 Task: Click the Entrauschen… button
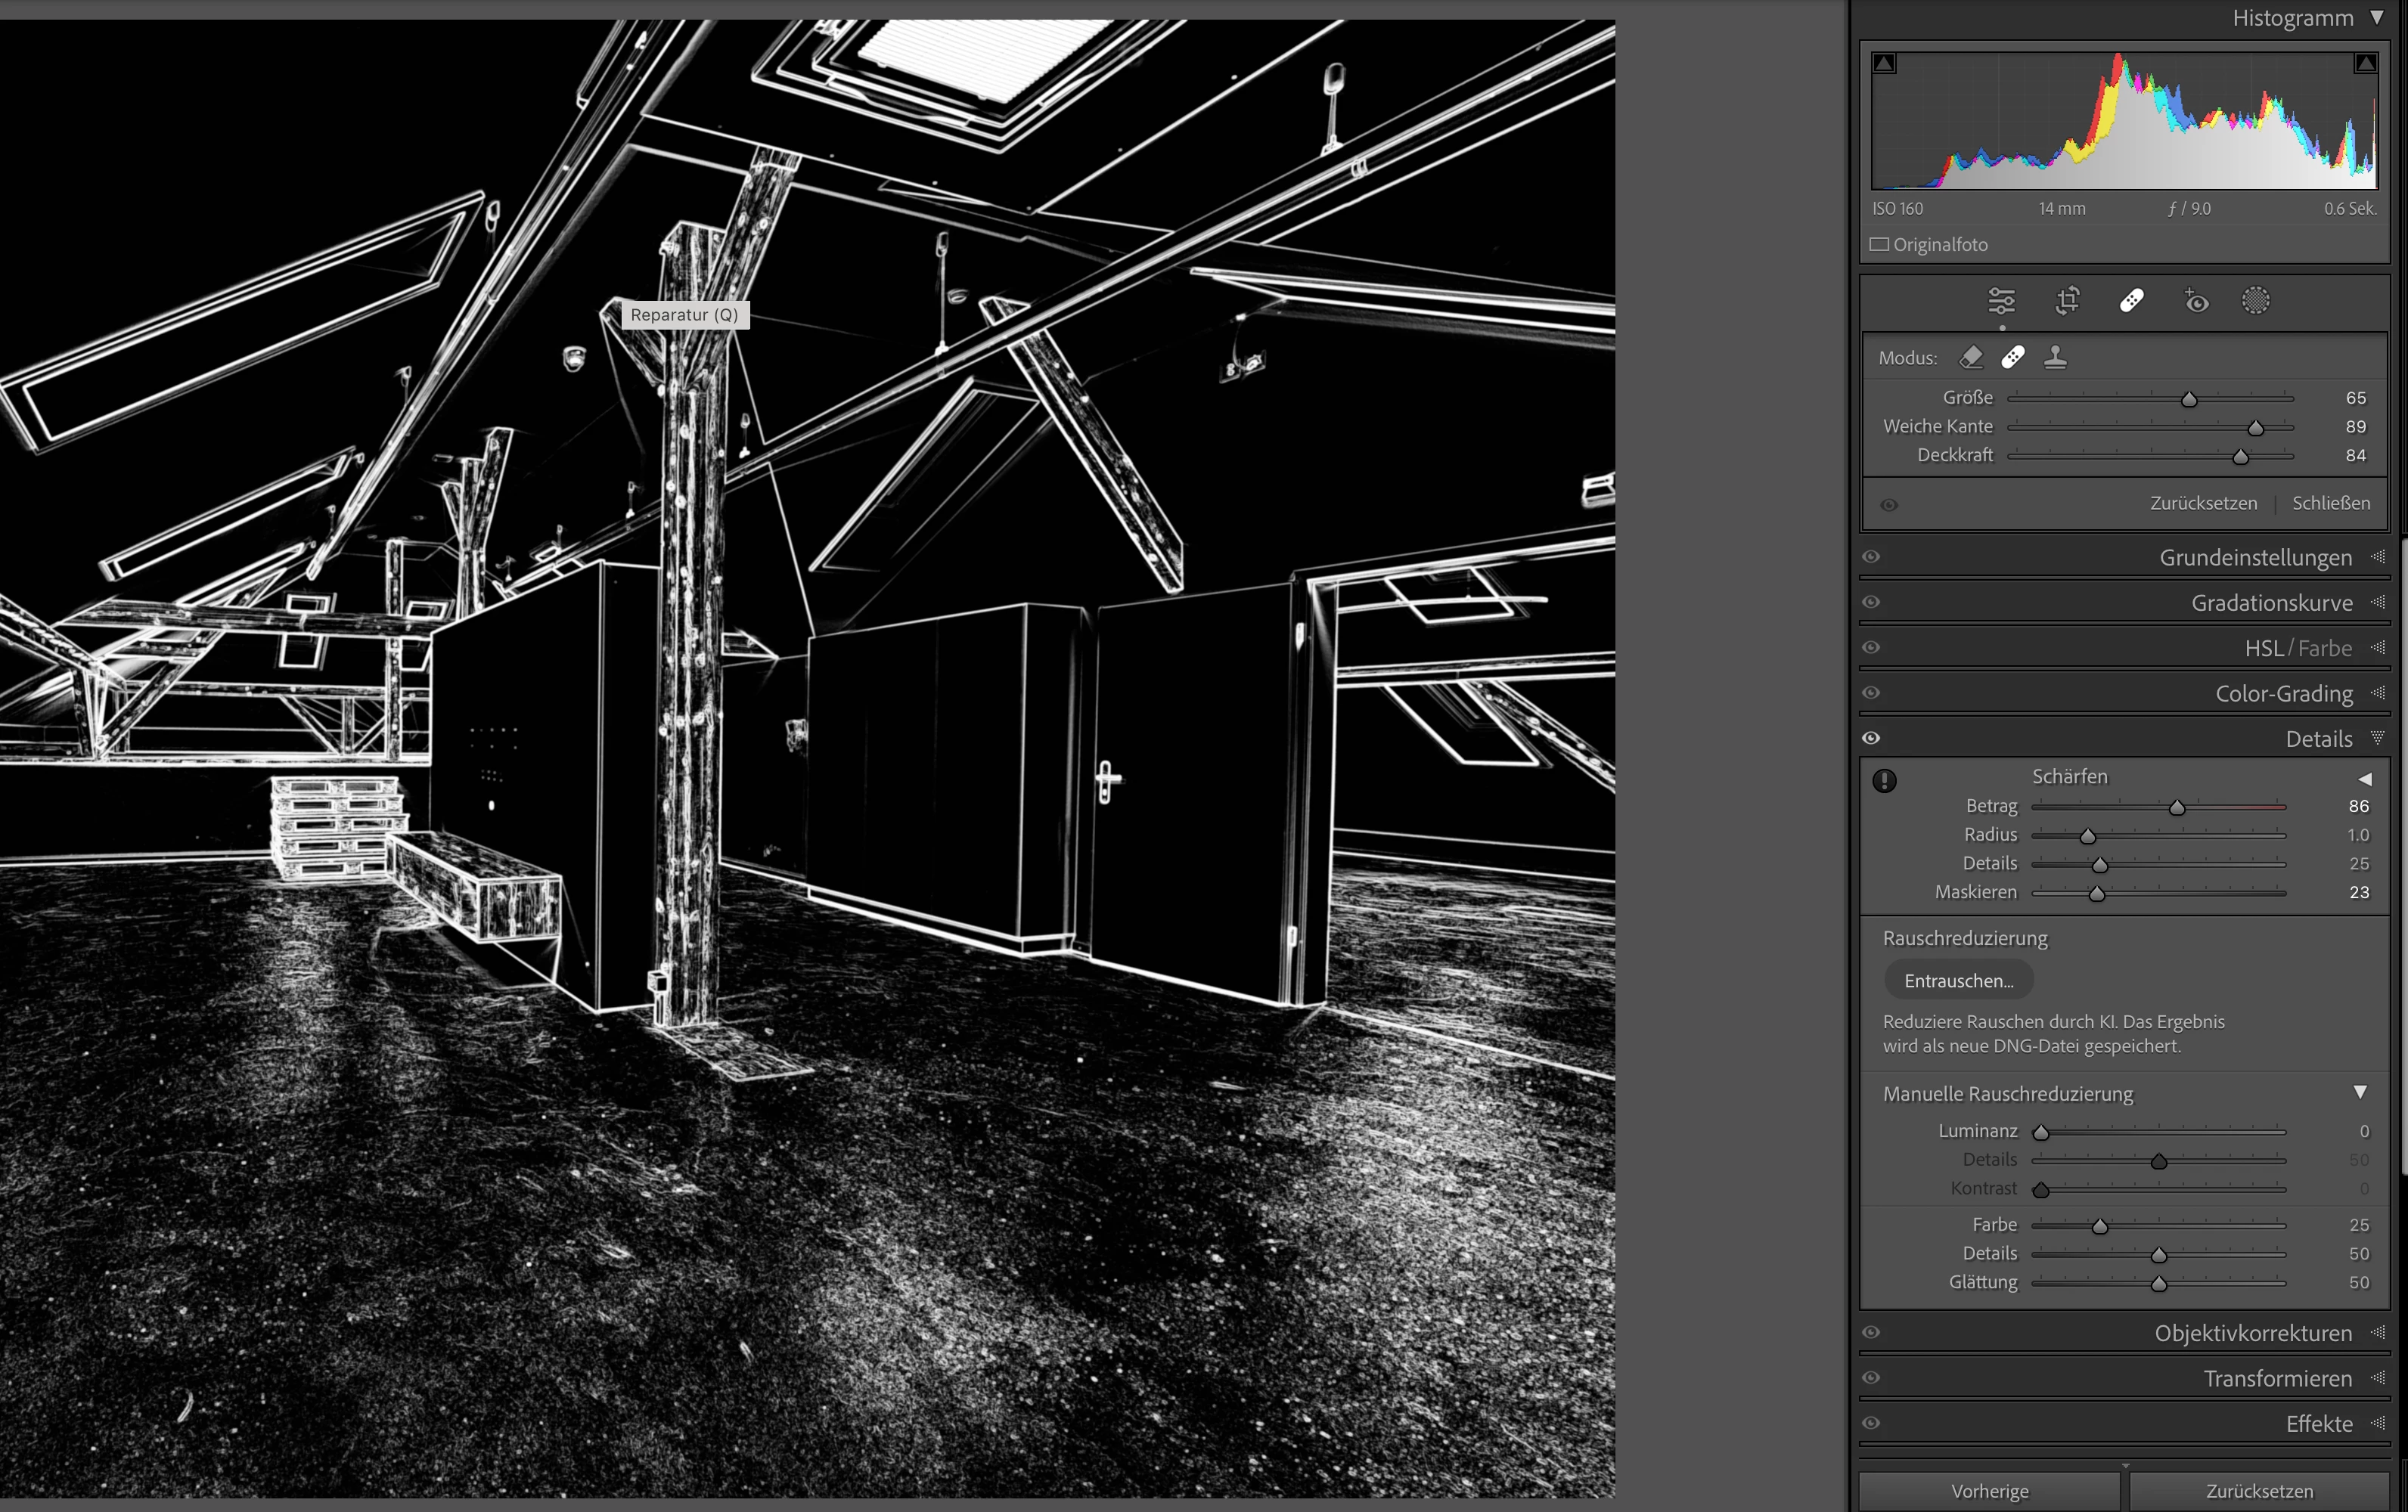coord(1958,981)
